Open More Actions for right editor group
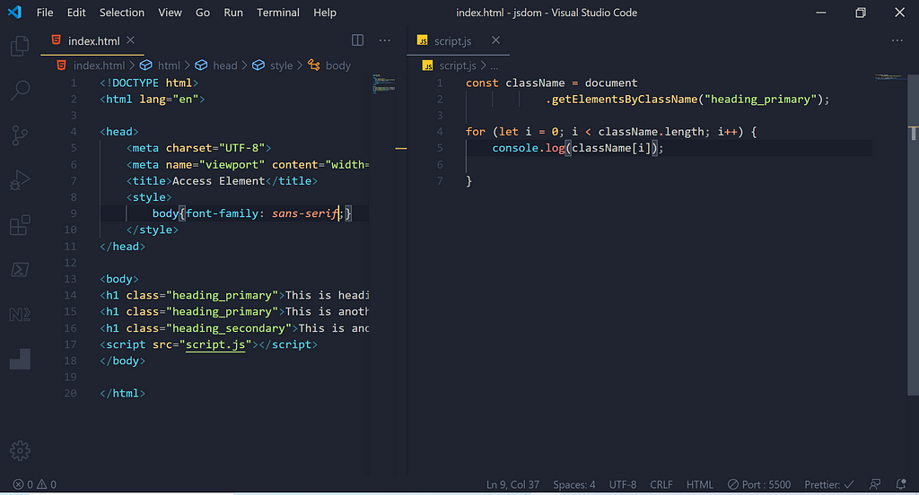919x495 pixels. point(897,40)
